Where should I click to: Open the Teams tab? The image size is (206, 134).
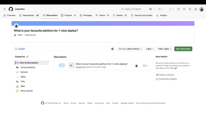(x=102, y=15)
